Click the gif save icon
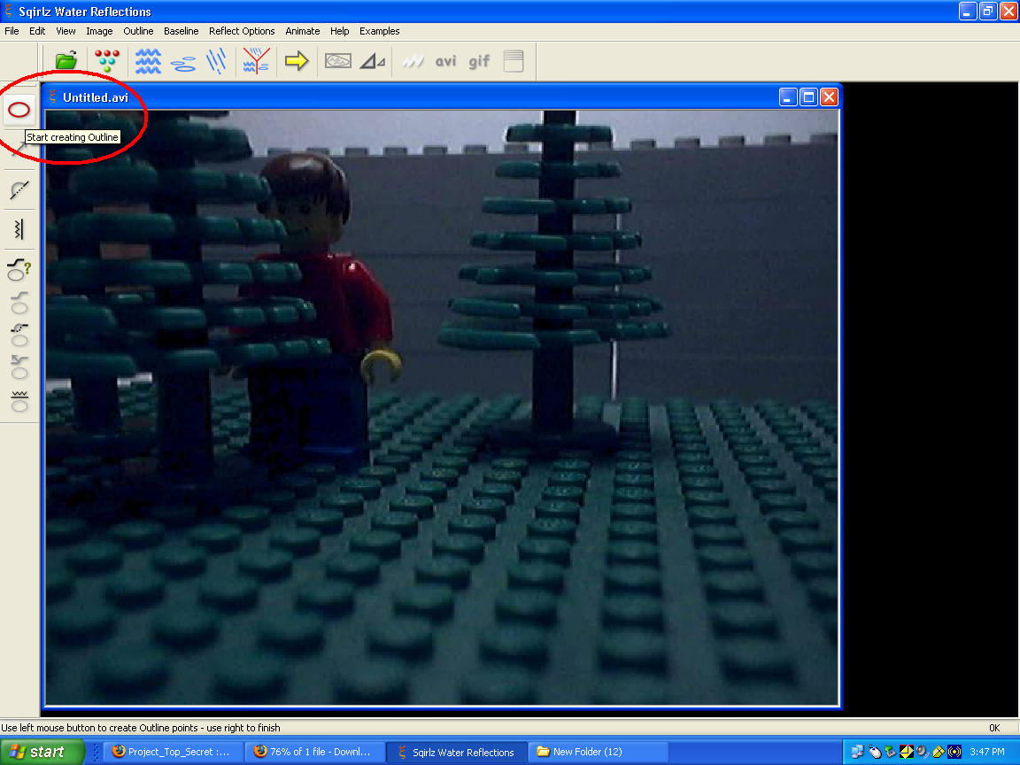Viewport: 1020px width, 765px height. pyautogui.click(x=479, y=61)
